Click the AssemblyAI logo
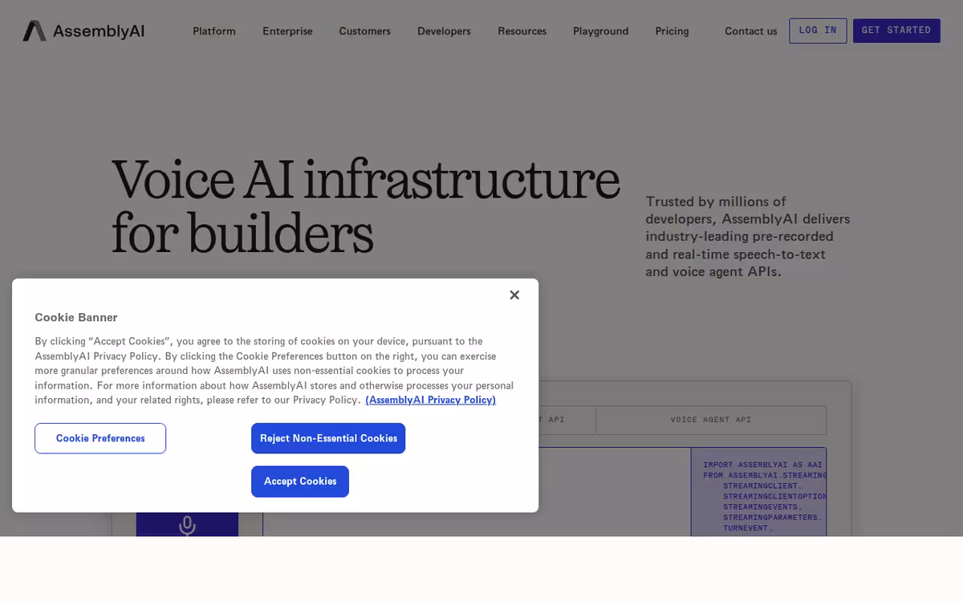 pyautogui.click(x=83, y=31)
